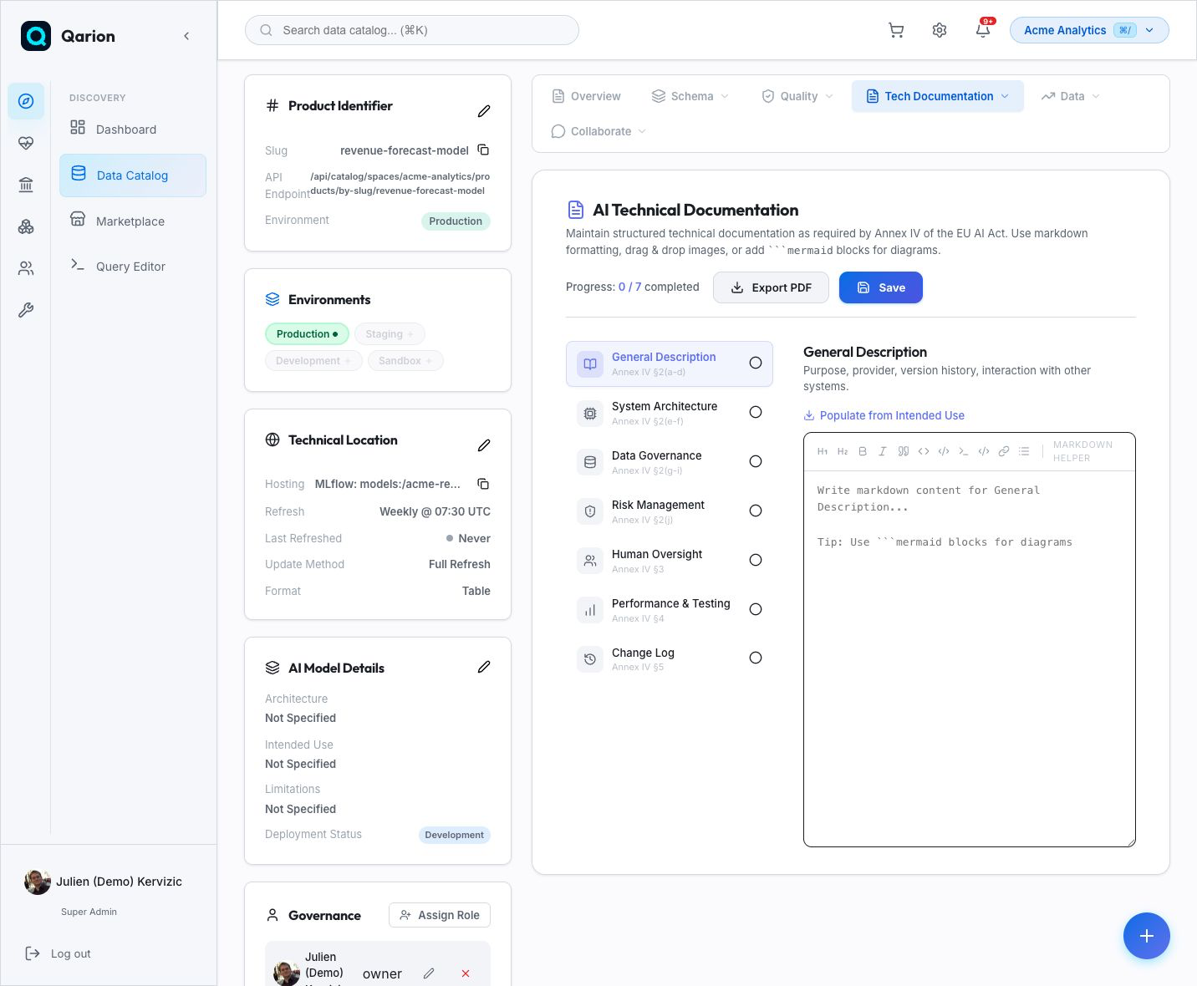The height and width of the screenshot is (986, 1197).
Task: Insert an H1 heading in the markdown editor
Action: click(823, 451)
